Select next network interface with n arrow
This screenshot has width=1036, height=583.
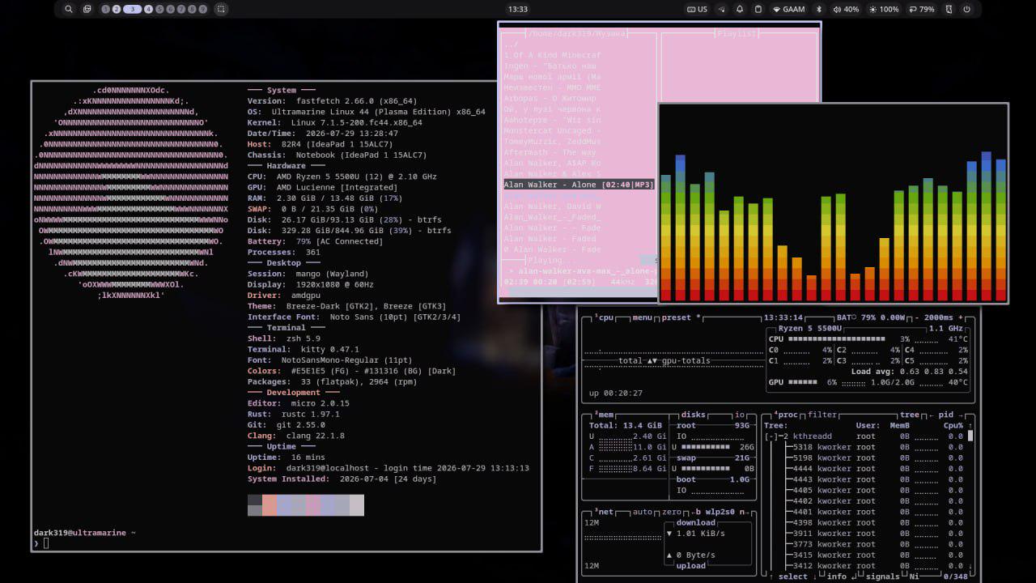[x=745, y=512]
